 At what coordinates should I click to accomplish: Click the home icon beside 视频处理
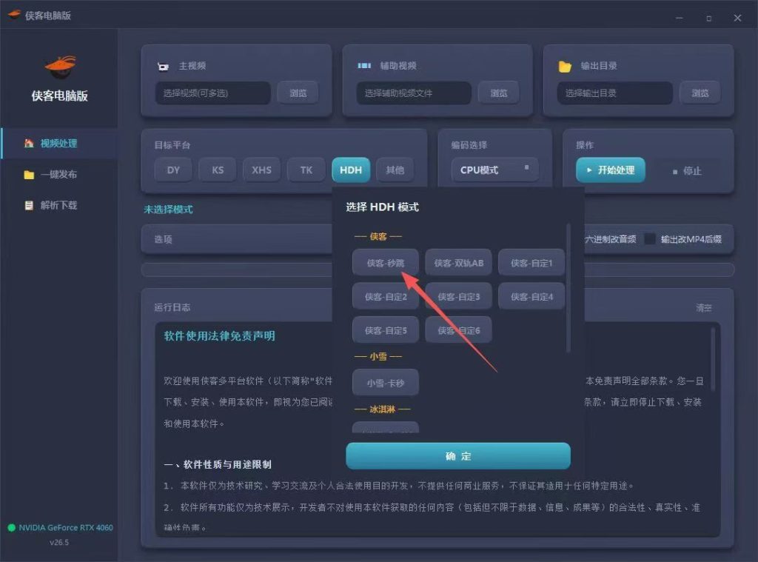29,143
